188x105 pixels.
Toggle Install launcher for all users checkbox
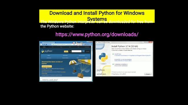pyautogui.click(x=112, y=72)
